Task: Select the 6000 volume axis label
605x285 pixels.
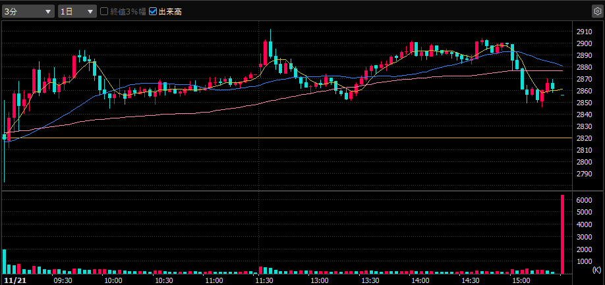Action: (585, 199)
